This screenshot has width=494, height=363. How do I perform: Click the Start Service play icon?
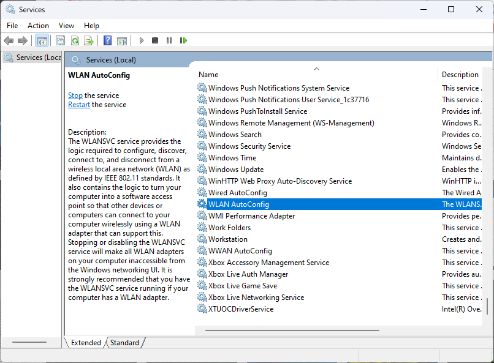[x=142, y=40]
